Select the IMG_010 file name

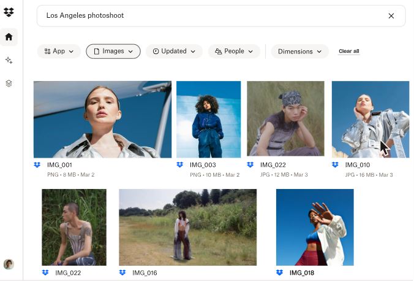[x=358, y=165]
